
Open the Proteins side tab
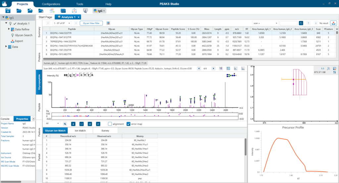point(39,57)
